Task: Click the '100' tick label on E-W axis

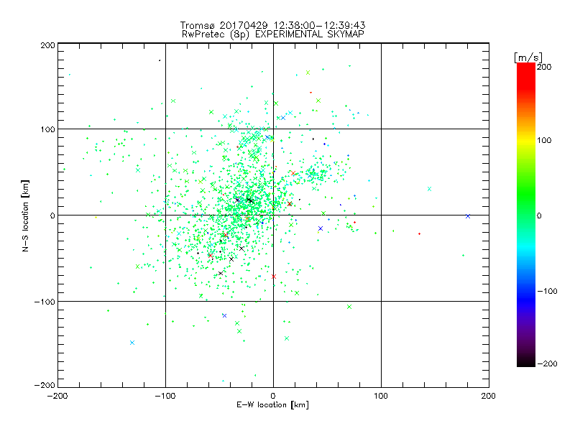Action: 381,396
